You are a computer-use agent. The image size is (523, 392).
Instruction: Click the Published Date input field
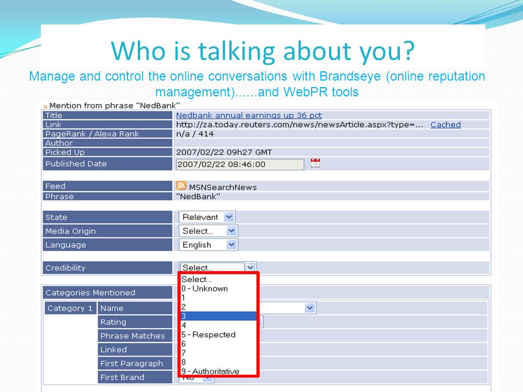pyautogui.click(x=240, y=164)
